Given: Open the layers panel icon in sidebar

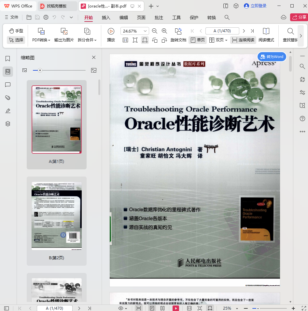Looking at the screenshot, I should (8, 124).
